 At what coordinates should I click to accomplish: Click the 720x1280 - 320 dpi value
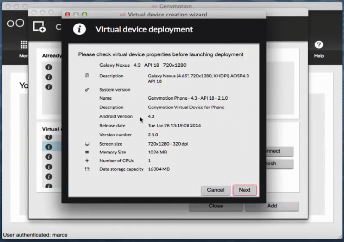point(168,144)
